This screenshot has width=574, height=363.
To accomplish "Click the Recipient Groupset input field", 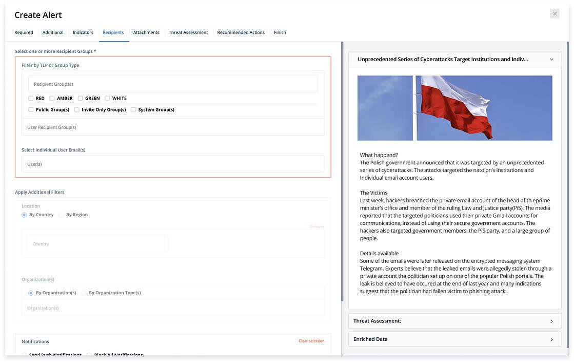I will click(173, 84).
